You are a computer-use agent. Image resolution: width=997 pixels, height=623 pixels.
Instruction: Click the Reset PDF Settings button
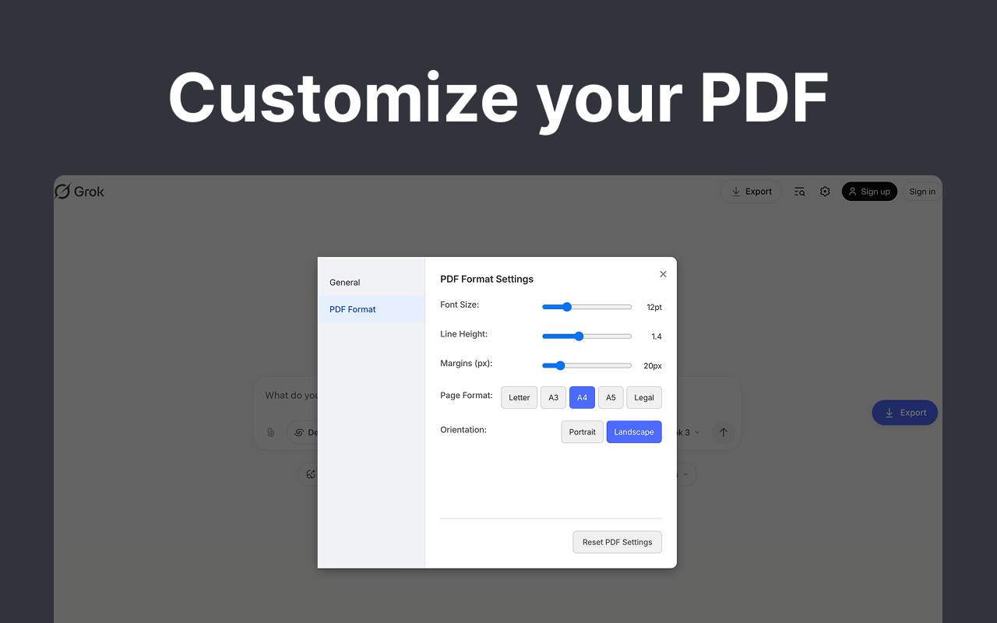coord(617,542)
